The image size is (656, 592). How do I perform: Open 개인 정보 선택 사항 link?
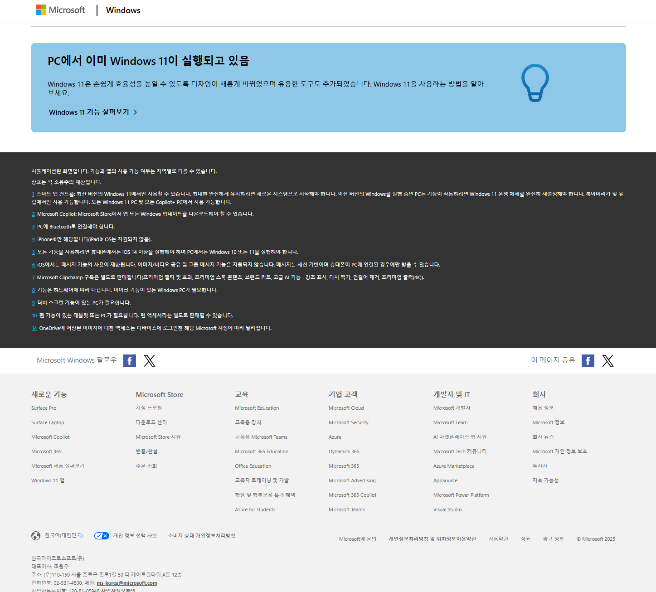point(135,536)
